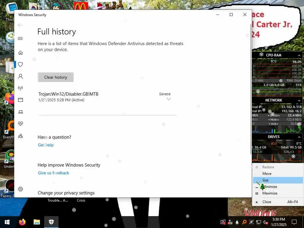
Task: Expand the Trojan:Win32/Disabler.GB!MTB threat entry
Action: click(169, 99)
